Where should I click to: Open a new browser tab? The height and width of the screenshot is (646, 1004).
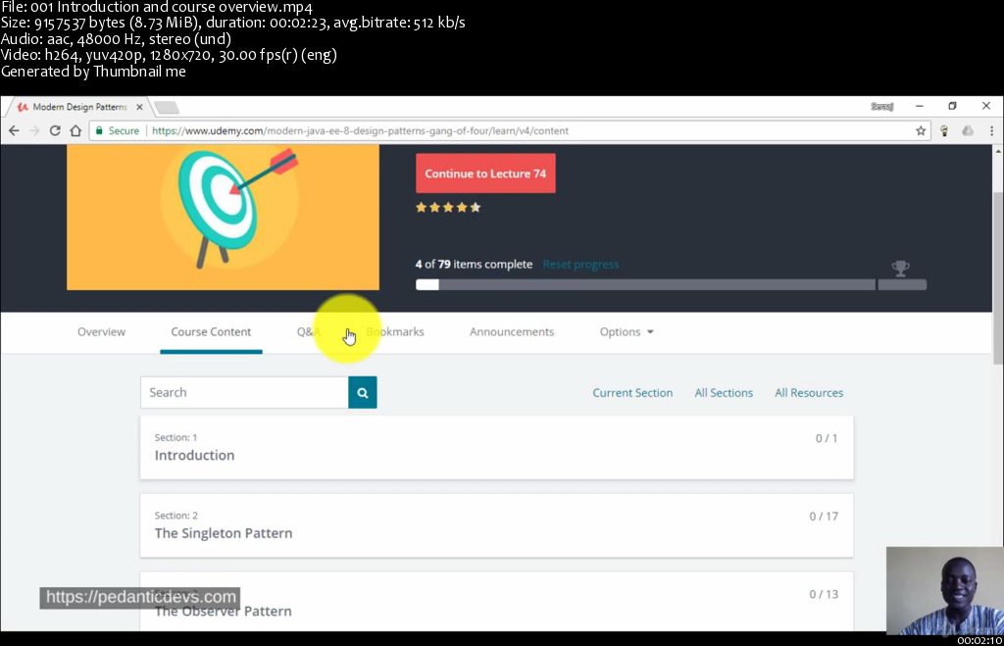tap(167, 107)
